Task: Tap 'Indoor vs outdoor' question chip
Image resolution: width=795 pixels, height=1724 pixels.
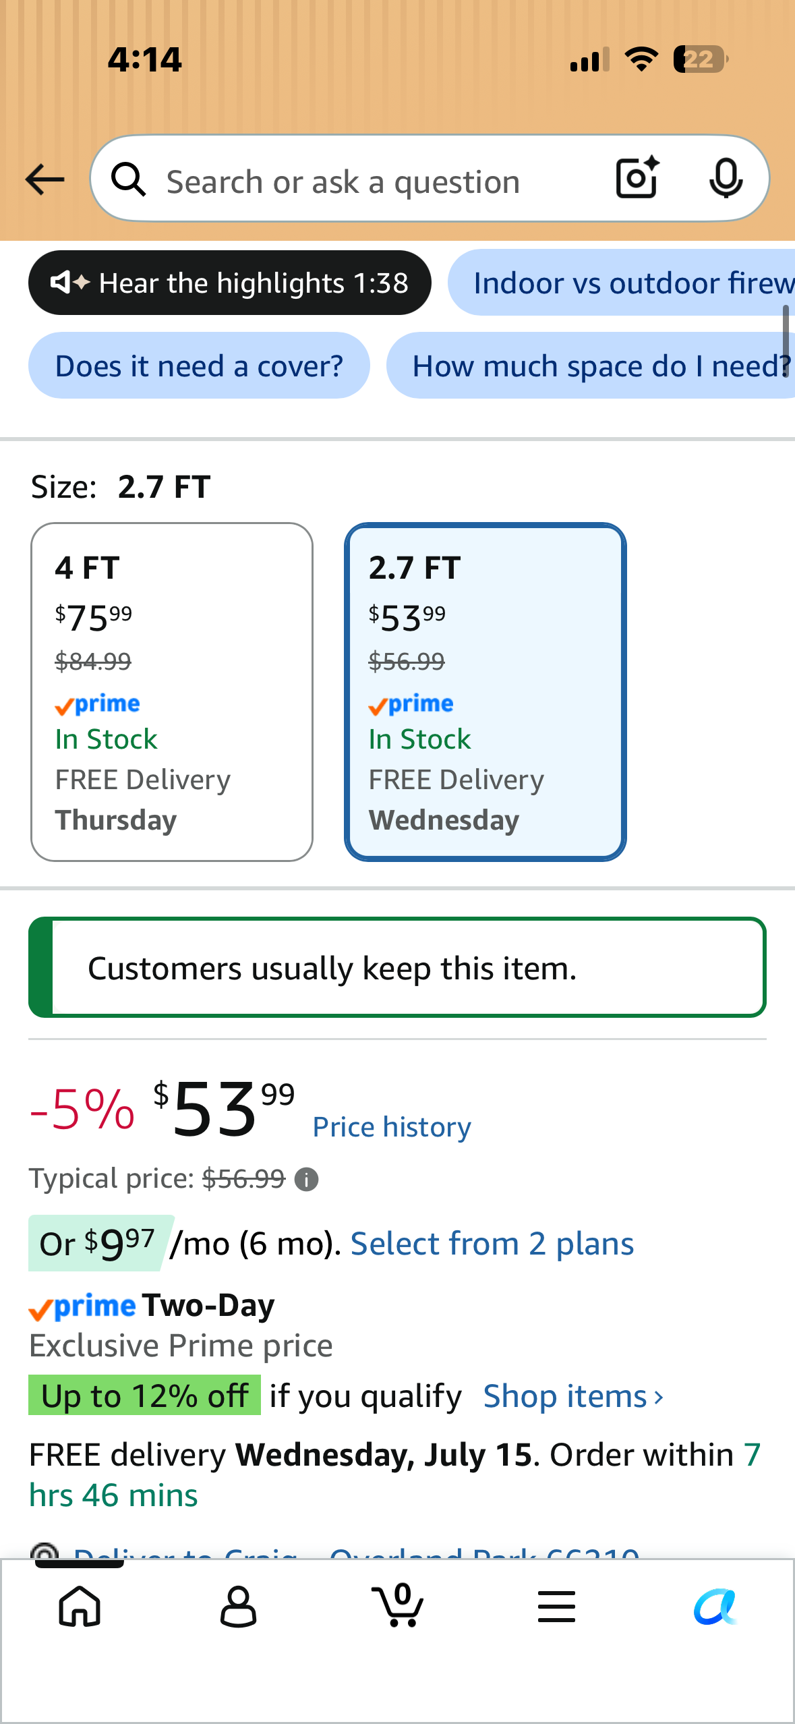Action: (621, 283)
